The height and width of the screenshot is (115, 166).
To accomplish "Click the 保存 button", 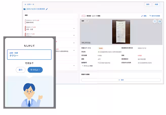I will tap(148, 4).
